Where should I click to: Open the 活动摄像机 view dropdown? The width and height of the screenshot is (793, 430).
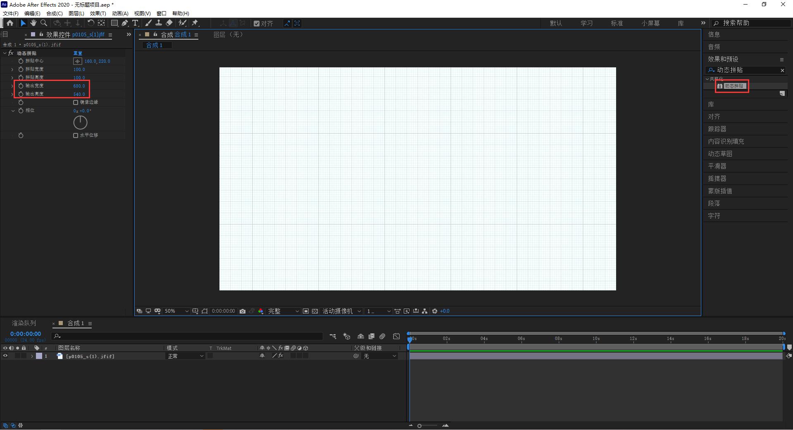click(x=342, y=311)
